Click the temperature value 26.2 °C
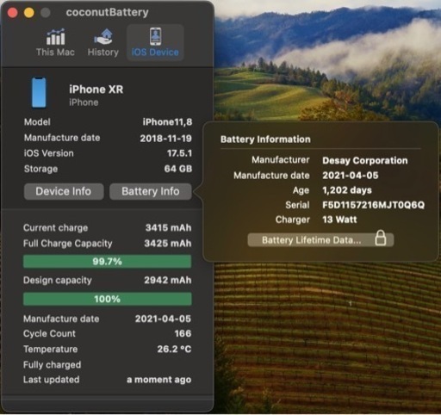The height and width of the screenshot is (415, 441). [174, 349]
